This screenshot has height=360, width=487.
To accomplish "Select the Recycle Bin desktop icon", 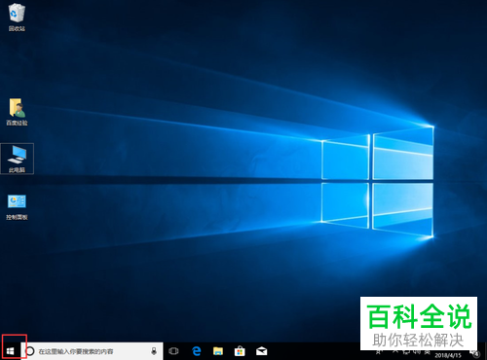I will 17,18.
